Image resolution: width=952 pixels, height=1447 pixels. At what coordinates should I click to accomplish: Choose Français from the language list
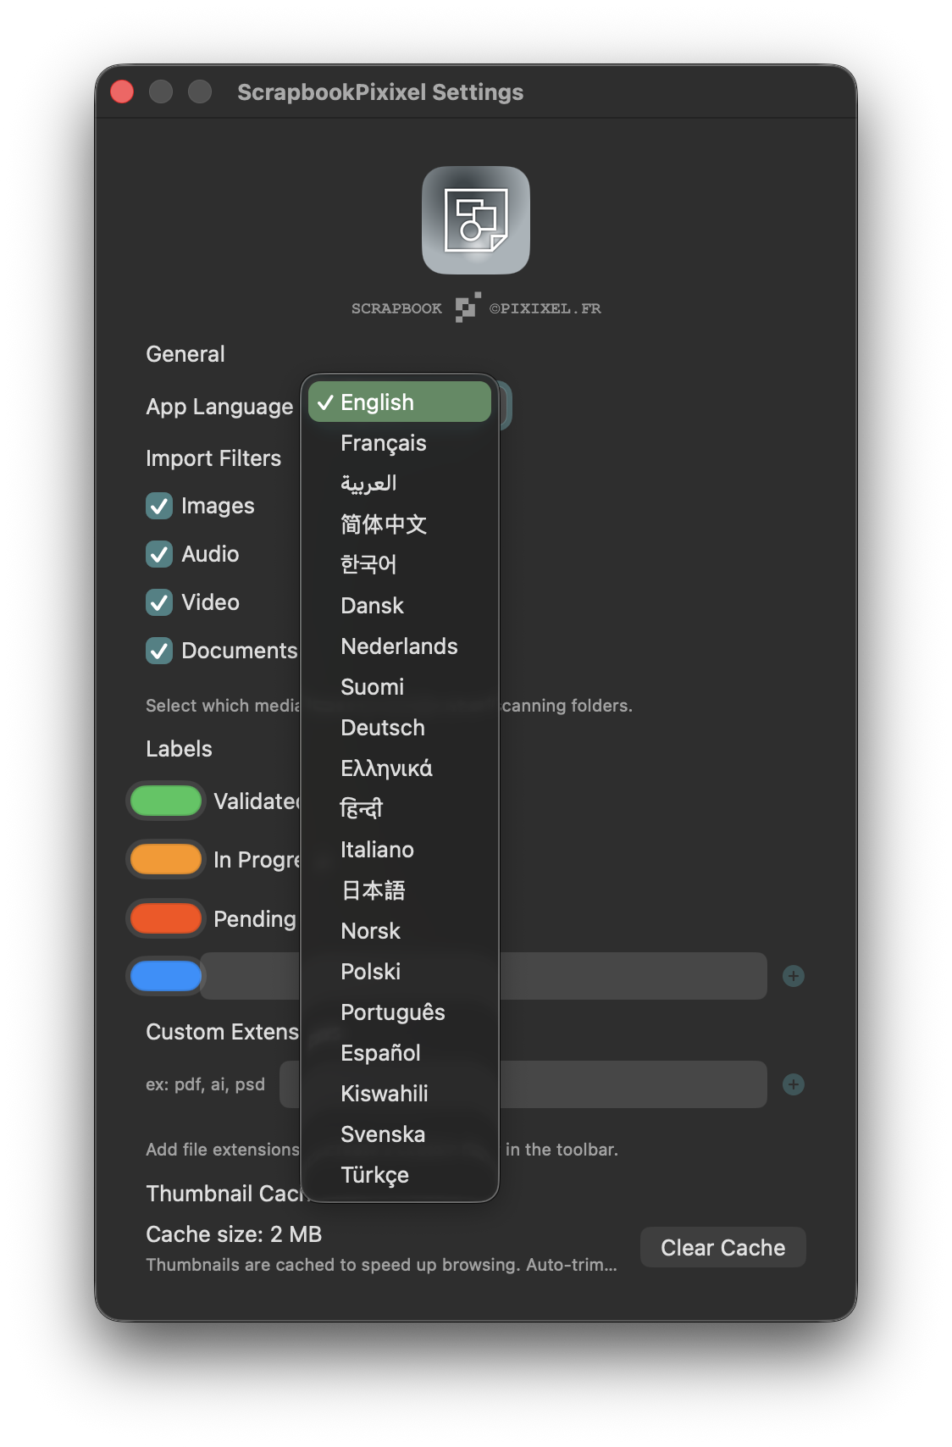(383, 443)
